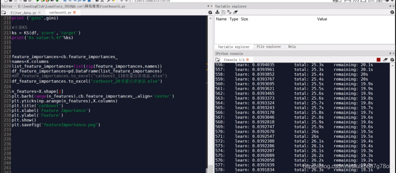Sort variables by Type column
The width and height of the screenshot is (396, 173).
click(x=234, y=19)
